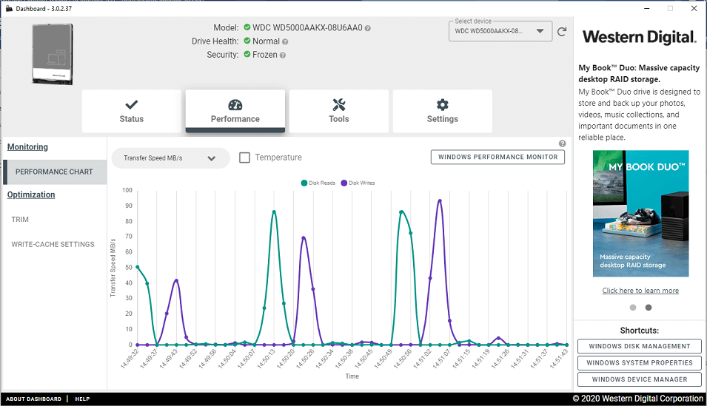Click the green check icon beside Model
The height and width of the screenshot is (406, 707).
point(247,27)
